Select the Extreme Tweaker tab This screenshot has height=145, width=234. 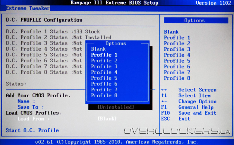pos(28,8)
